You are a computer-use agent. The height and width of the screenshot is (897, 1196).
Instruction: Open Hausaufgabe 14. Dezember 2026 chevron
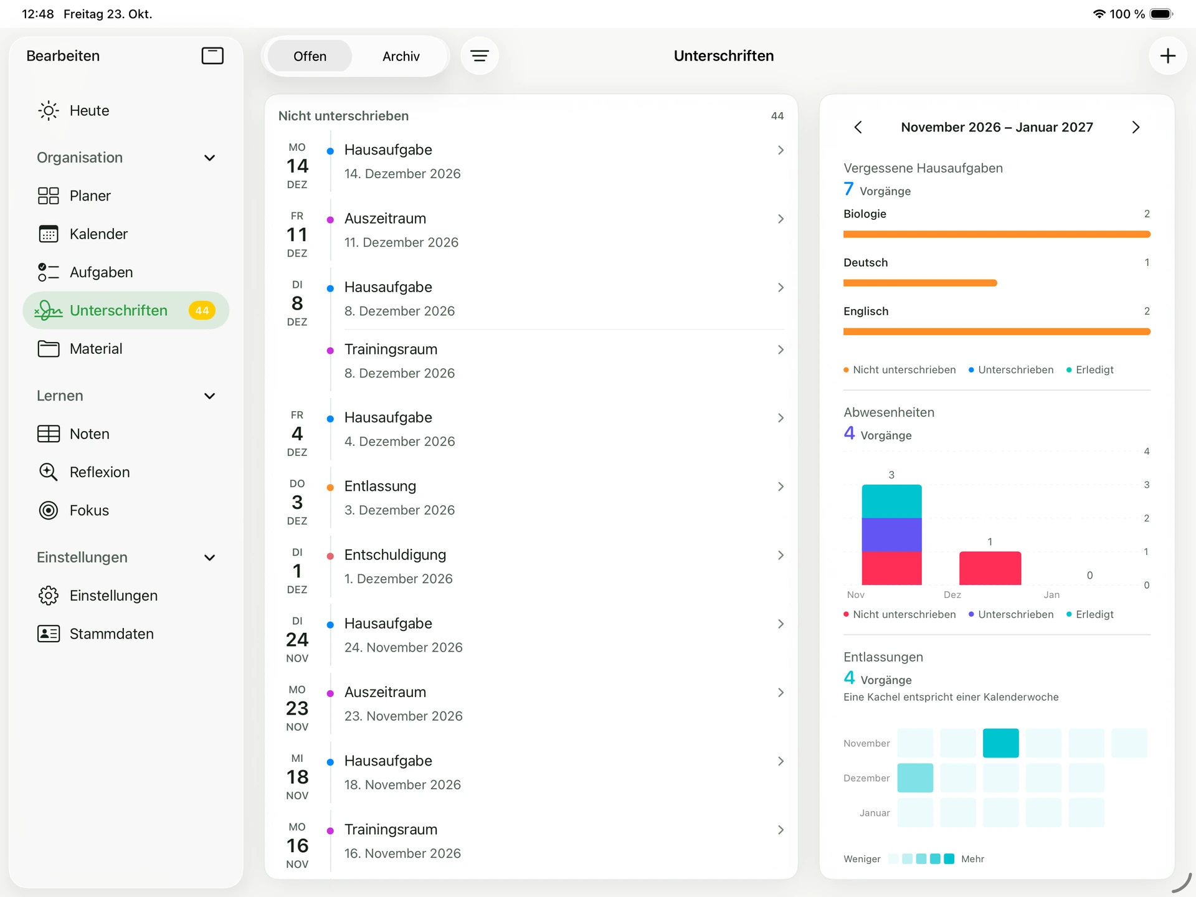(x=781, y=150)
